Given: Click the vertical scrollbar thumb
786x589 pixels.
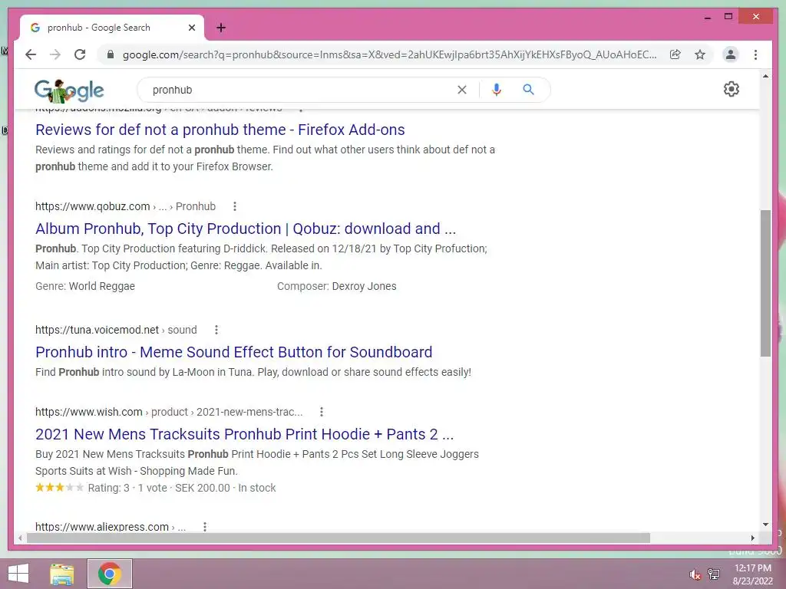Looking at the screenshot, I should (x=765, y=283).
